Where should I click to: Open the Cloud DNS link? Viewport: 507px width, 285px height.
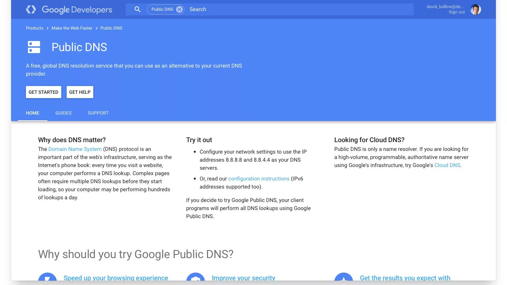pos(447,165)
